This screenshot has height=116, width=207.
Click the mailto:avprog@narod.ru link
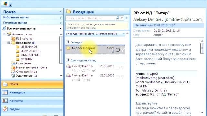(x=155, y=78)
